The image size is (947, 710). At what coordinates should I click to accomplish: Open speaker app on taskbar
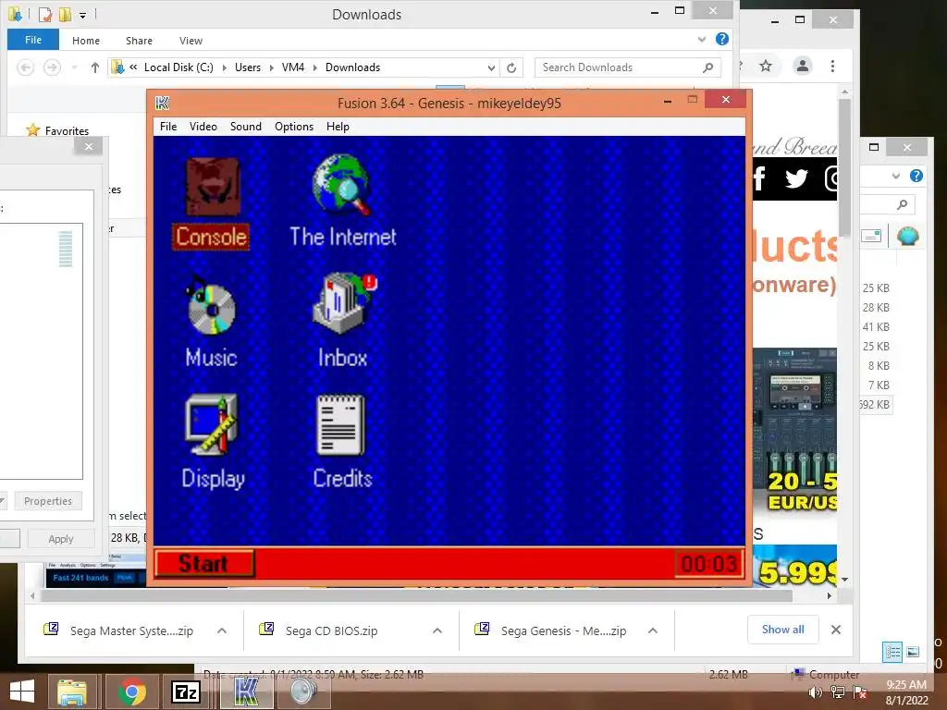tap(303, 692)
